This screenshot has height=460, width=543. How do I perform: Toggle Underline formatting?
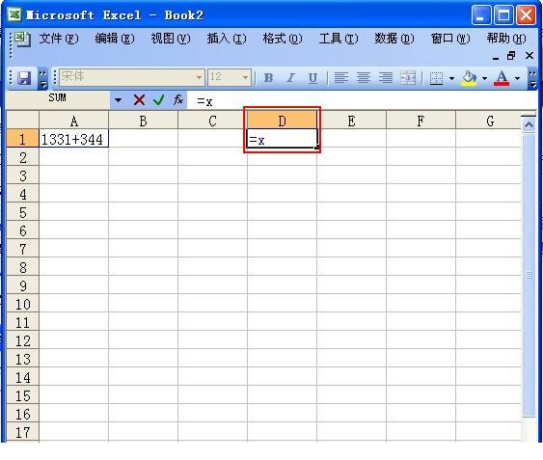point(312,77)
